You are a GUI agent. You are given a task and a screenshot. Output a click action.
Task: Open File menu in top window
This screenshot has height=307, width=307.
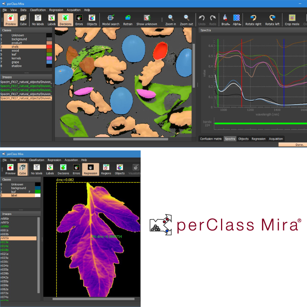(x=5, y=10)
